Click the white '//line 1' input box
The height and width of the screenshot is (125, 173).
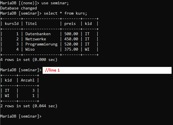[x=107, y=70]
